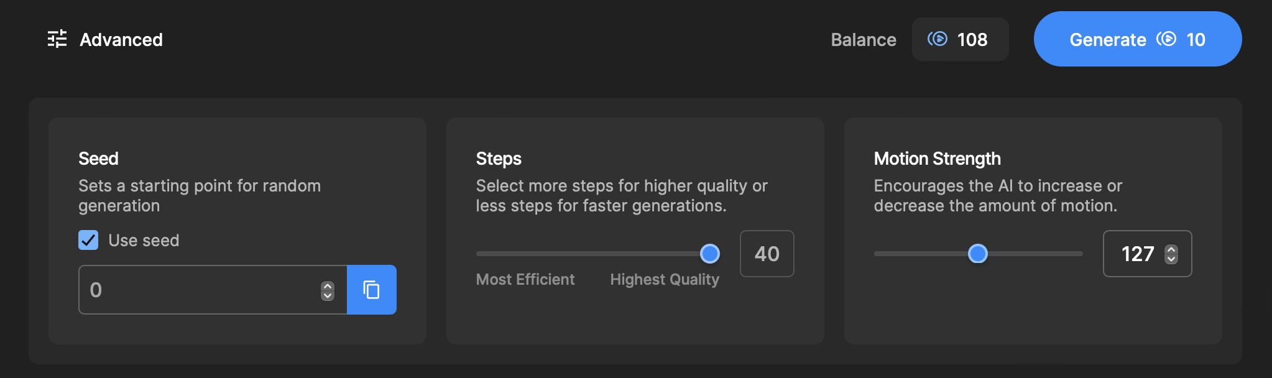Grab the Motion Strength slider handle

coord(978,254)
